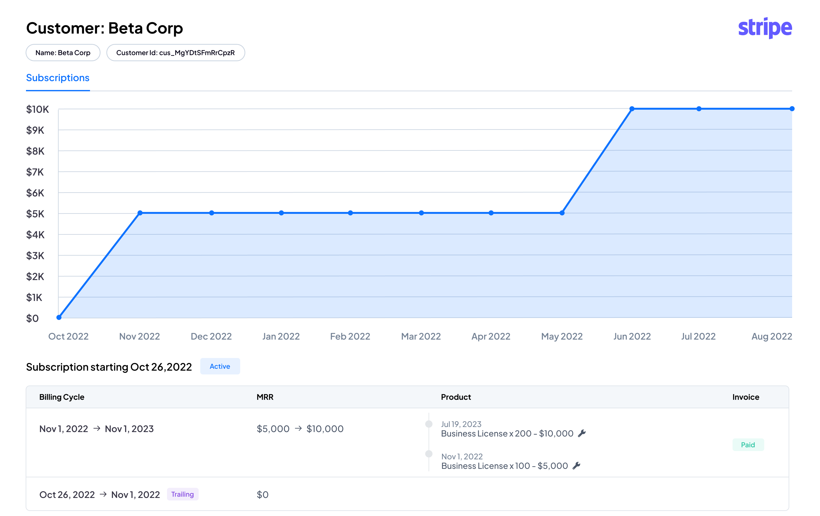Click the Billing Cycle column header

(62, 397)
